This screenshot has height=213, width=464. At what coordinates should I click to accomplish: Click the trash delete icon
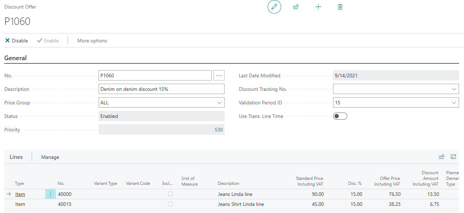(340, 7)
